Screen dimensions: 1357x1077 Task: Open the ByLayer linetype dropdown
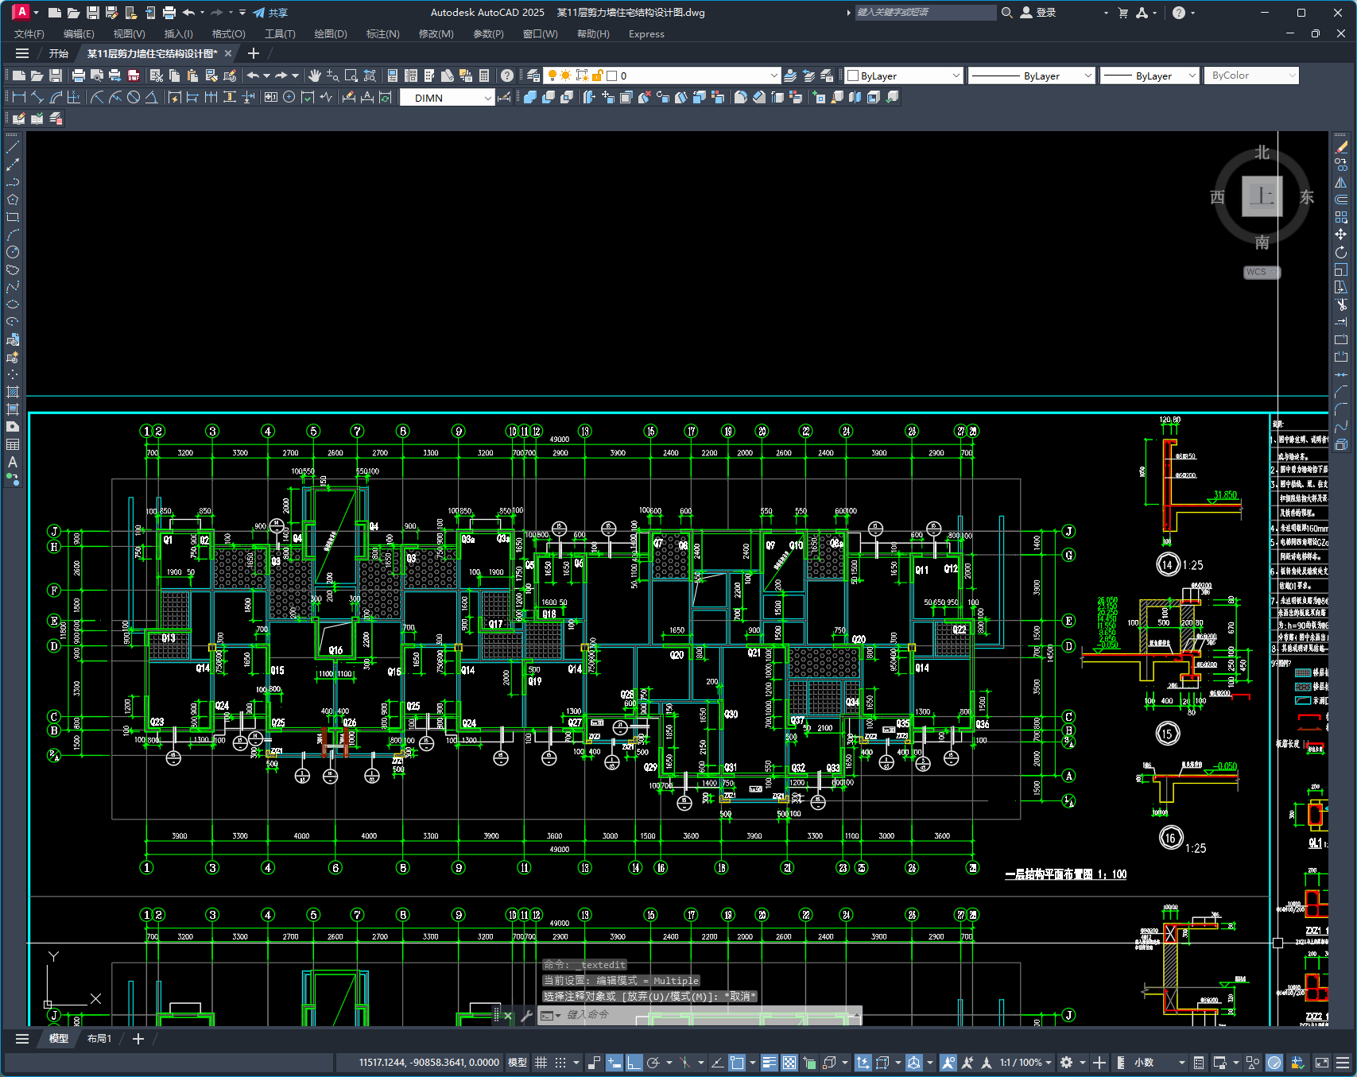point(1088,76)
